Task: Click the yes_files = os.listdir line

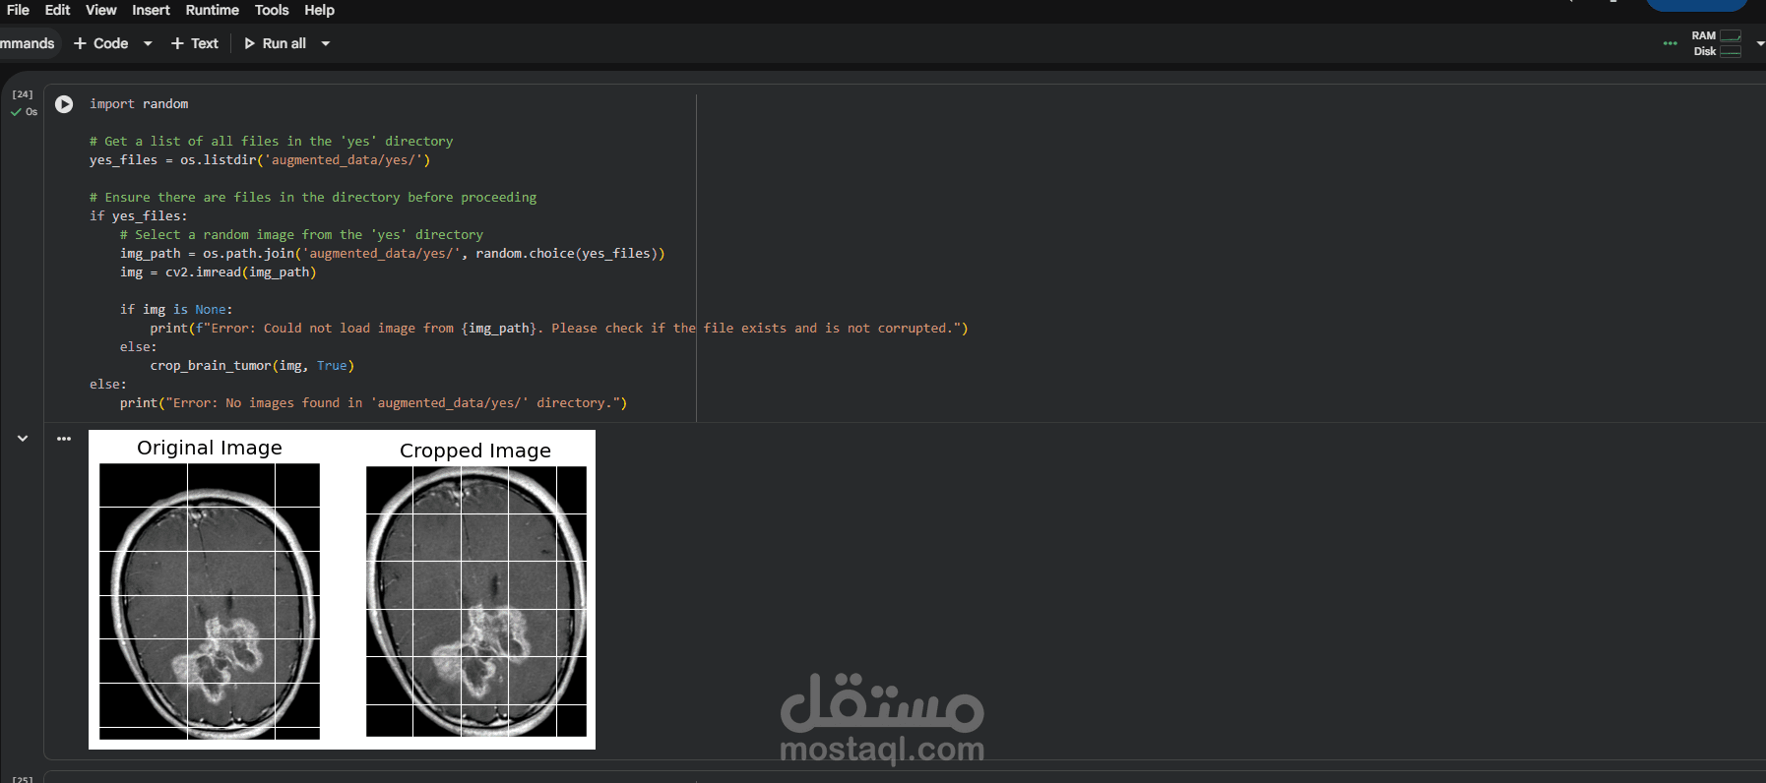Action: point(260,160)
